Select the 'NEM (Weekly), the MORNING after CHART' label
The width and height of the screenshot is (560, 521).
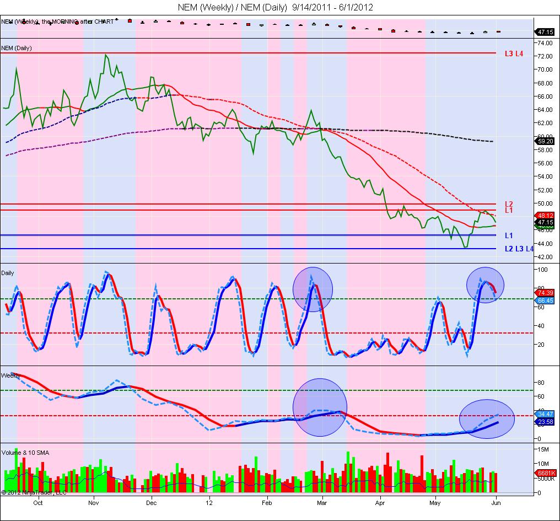coord(57,22)
